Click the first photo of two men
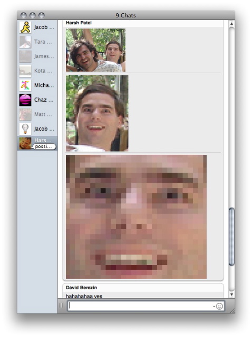Viewport: 252px width, 337px height. click(x=95, y=50)
